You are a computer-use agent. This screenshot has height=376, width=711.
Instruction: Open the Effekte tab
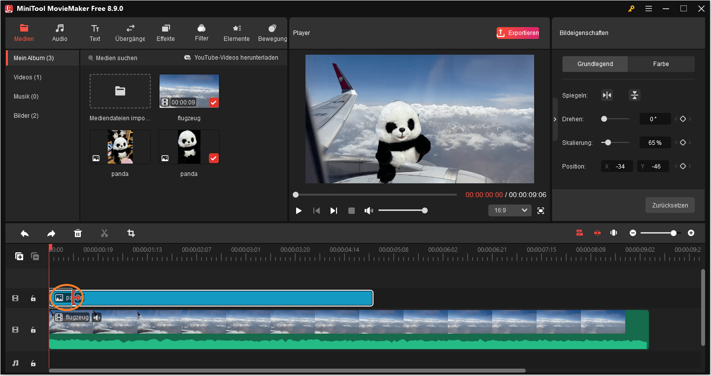(x=166, y=33)
